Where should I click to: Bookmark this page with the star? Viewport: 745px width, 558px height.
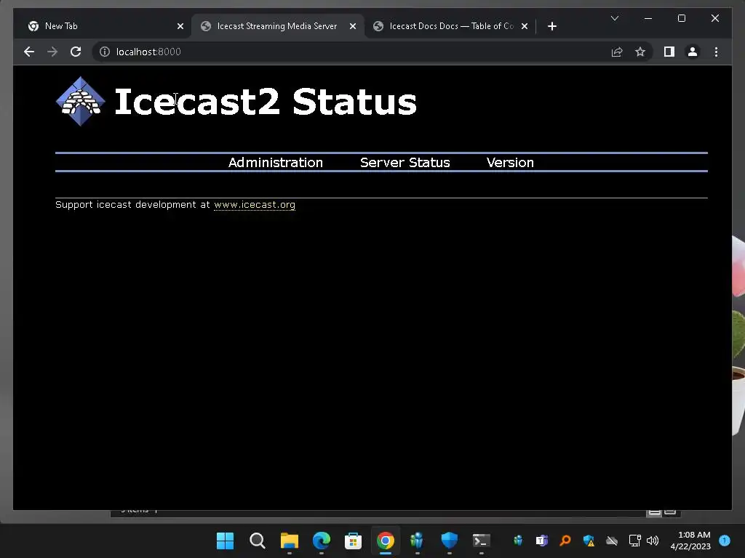[640, 52]
